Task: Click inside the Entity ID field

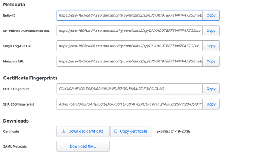Action: [130, 16]
